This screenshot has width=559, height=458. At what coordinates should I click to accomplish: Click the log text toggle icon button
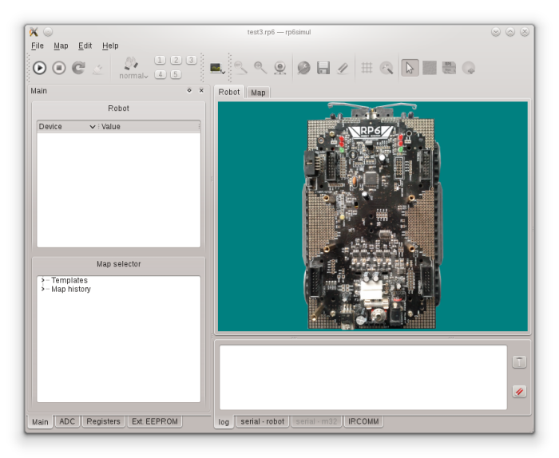[x=519, y=362]
